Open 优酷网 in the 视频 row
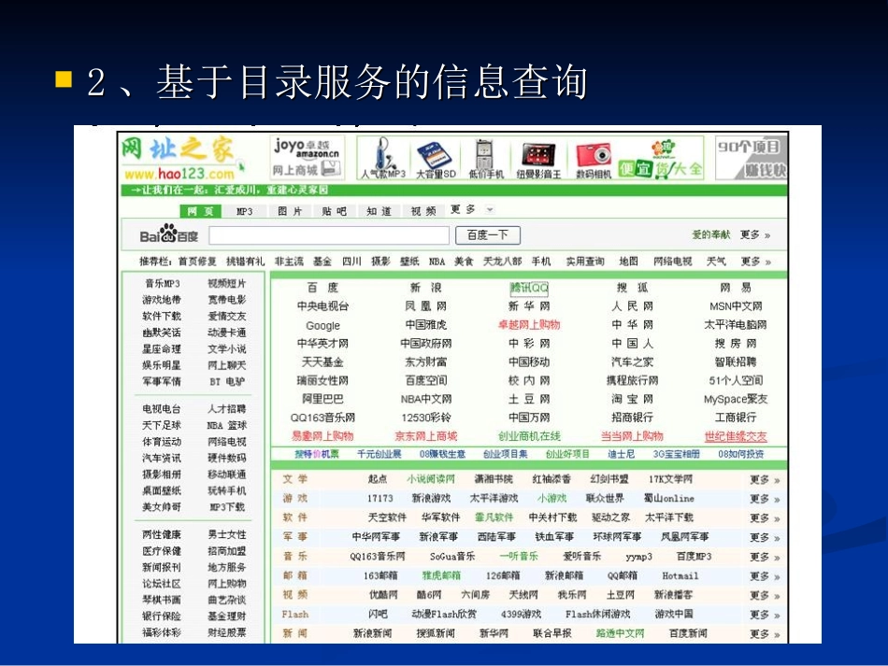 383,595
